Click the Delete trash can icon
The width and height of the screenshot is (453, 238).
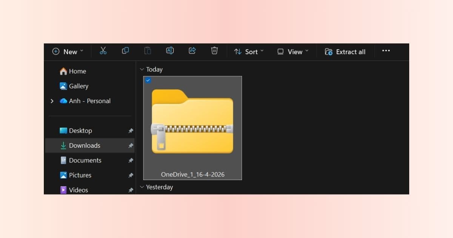click(214, 51)
